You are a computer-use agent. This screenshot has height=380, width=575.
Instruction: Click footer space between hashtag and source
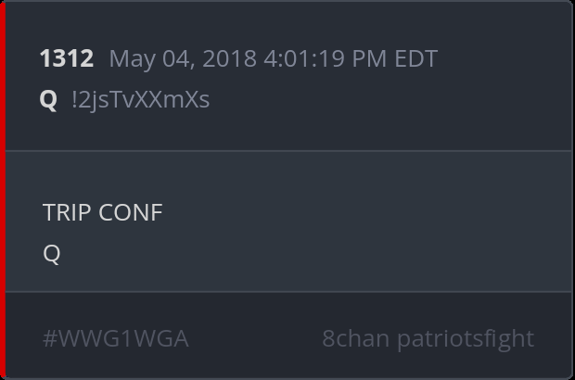(x=255, y=338)
